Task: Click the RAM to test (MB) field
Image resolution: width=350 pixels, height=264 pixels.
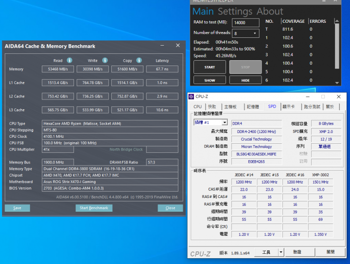Action: point(245,23)
